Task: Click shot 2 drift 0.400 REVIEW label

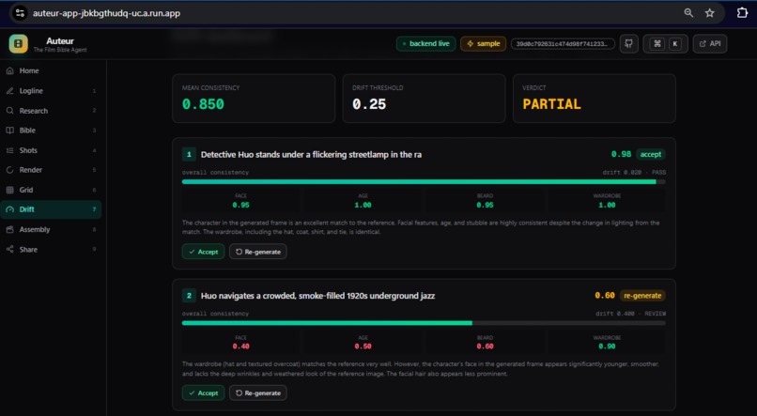Action: pos(630,314)
